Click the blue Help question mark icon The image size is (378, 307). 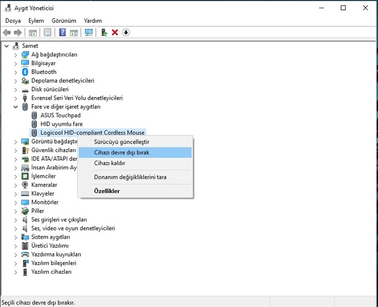click(x=62, y=32)
